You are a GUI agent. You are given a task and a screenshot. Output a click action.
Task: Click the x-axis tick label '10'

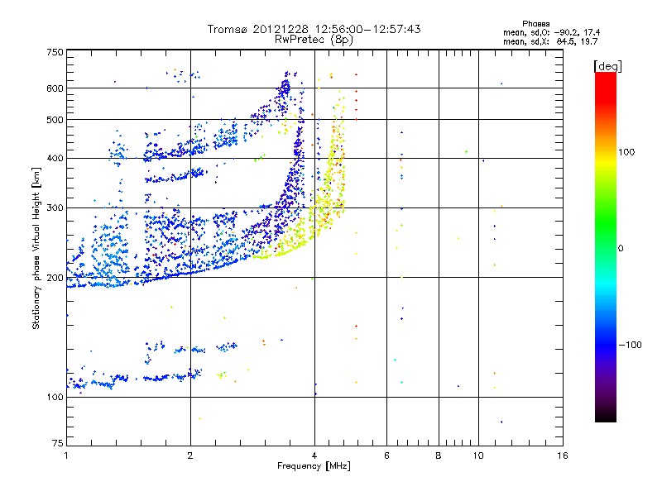(478, 455)
